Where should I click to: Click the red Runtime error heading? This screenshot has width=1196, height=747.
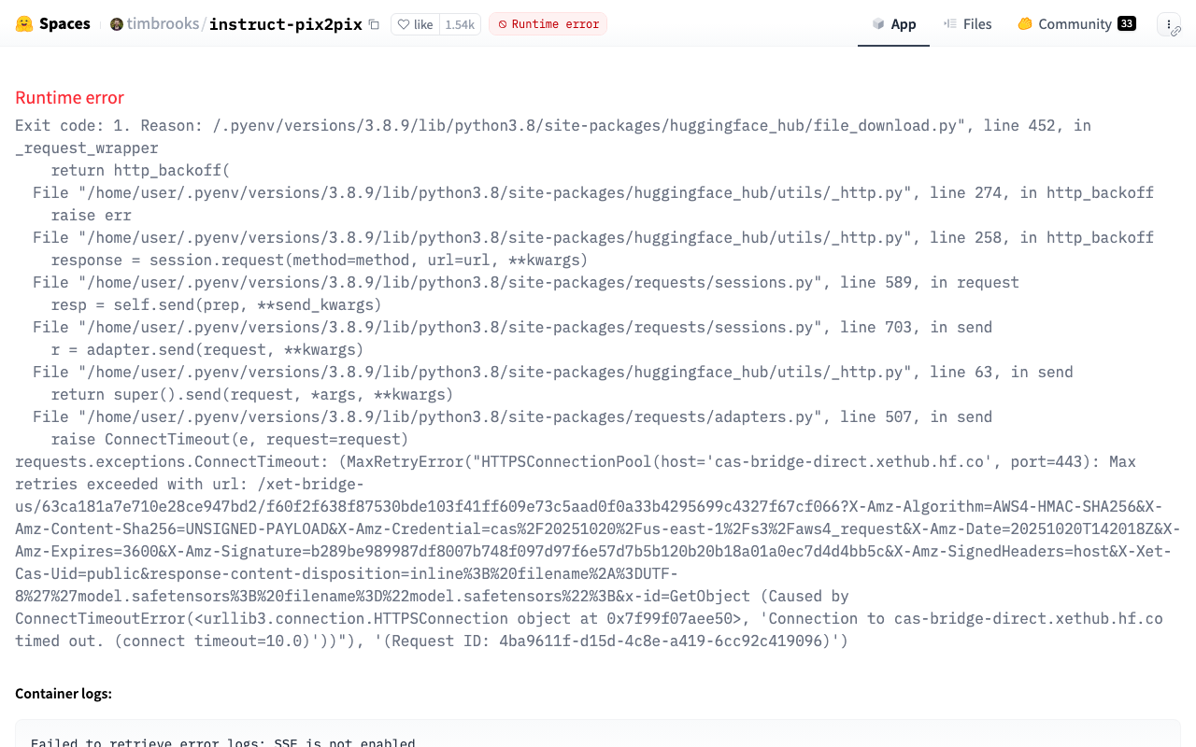pos(69,98)
